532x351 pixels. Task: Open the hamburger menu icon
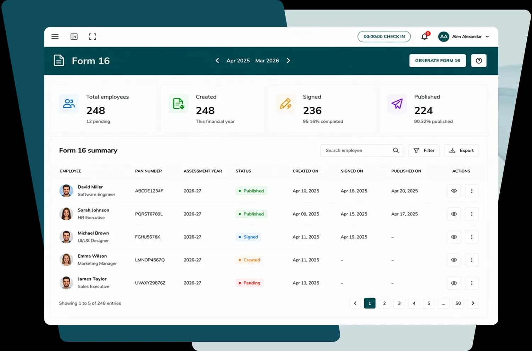(x=55, y=37)
